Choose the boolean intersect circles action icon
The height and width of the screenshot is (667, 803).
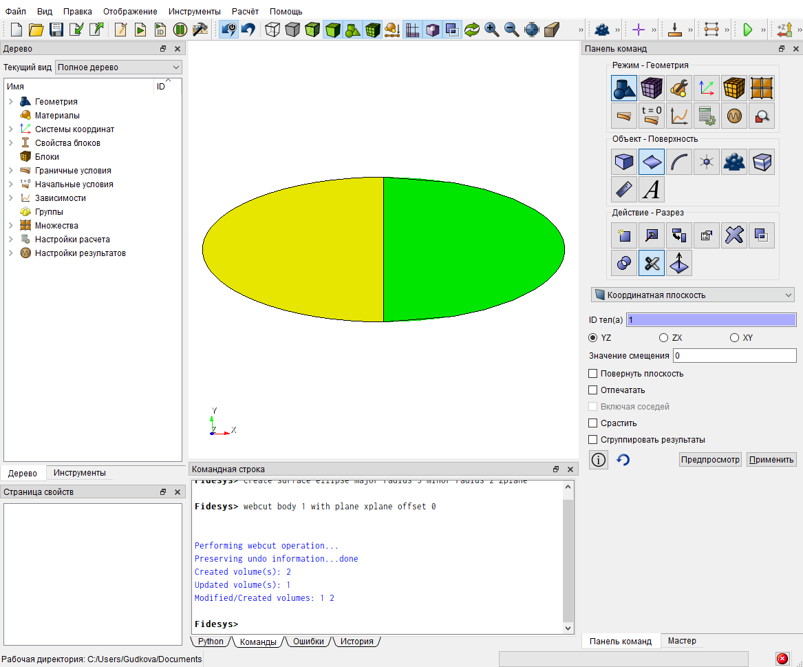(624, 264)
